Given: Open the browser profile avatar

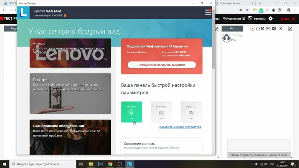Looking at the screenshot, I should [x=288, y=10].
